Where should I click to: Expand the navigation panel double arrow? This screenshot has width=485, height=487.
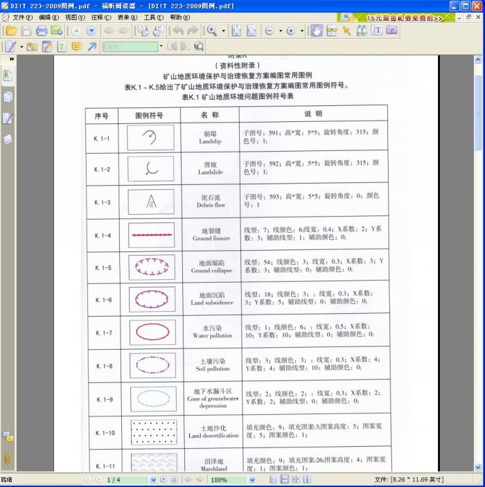(12, 59)
